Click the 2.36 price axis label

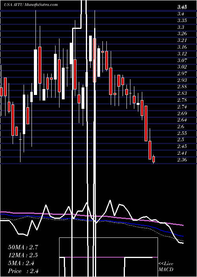[x=182, y=160]
